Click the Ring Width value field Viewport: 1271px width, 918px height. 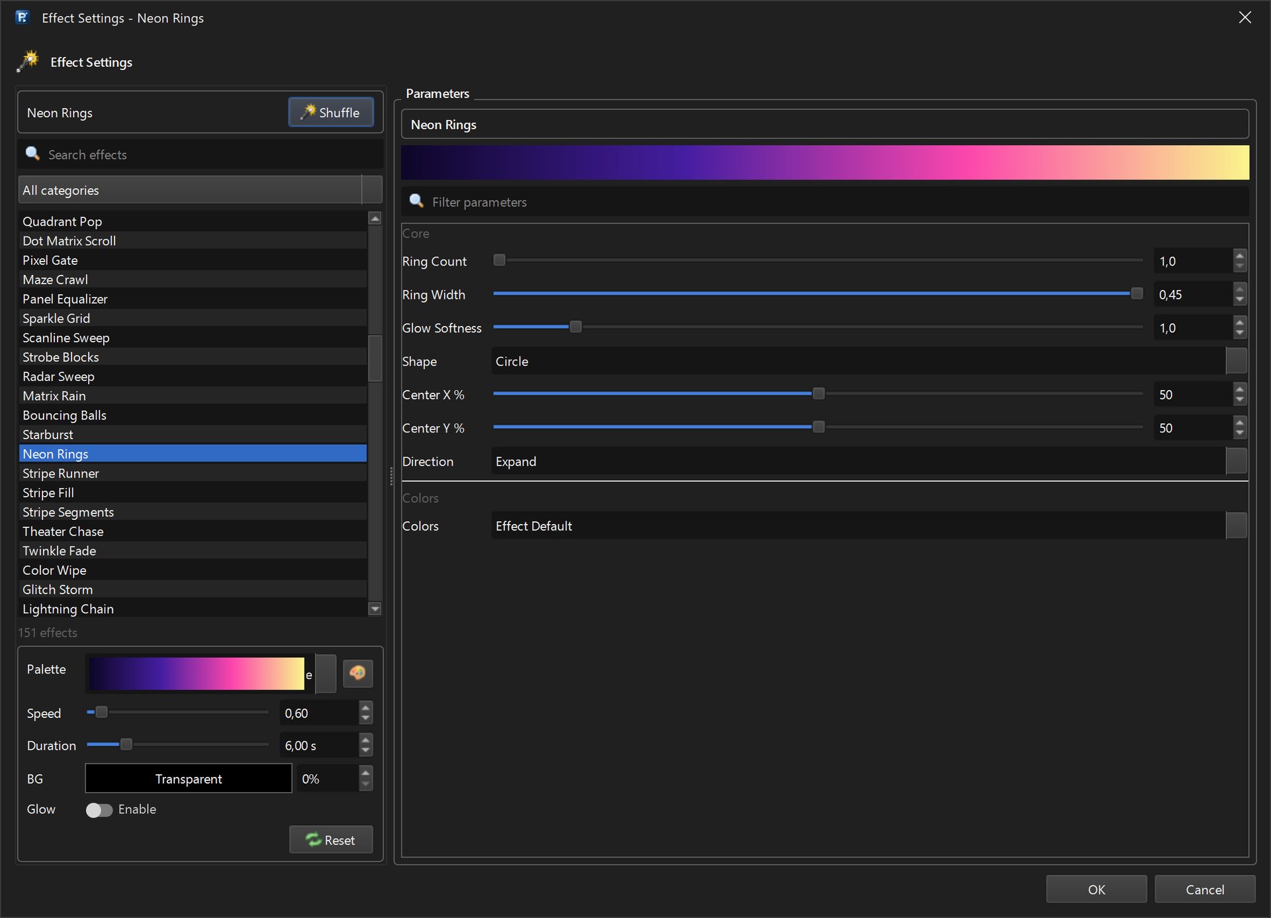click(x=1193, y=295)
